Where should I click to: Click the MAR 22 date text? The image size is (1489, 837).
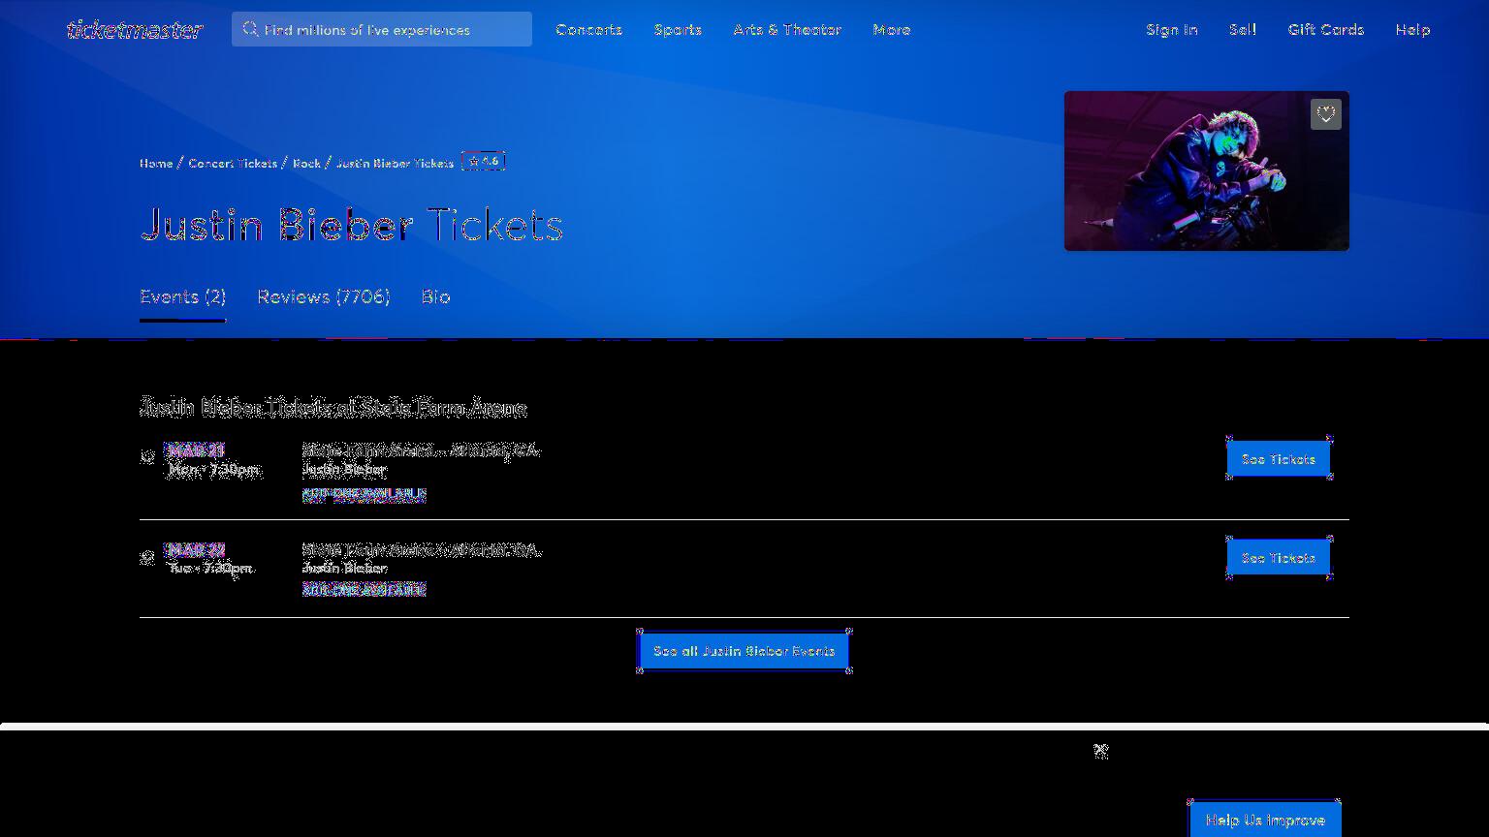tap(196, 549)
